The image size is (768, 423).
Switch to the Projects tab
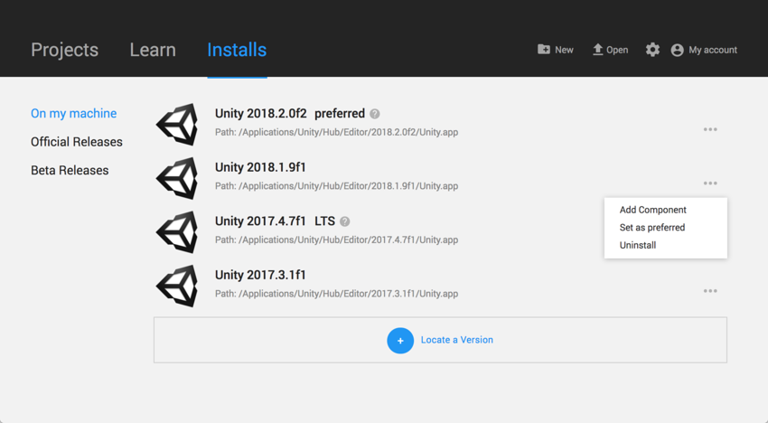pyautogui.click(x=64, y=50)
